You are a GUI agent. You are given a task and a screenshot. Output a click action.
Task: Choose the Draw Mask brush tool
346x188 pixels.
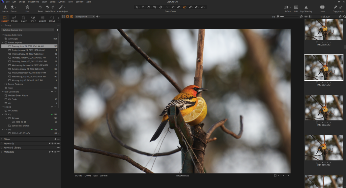point(173,7)
